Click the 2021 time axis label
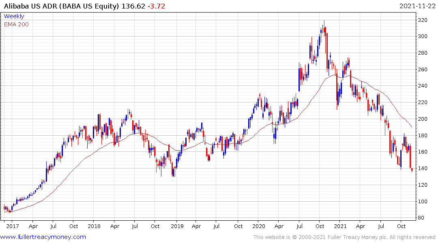This screenshot has width=436, height=243. pyautogui.click(x=340, y=226)
